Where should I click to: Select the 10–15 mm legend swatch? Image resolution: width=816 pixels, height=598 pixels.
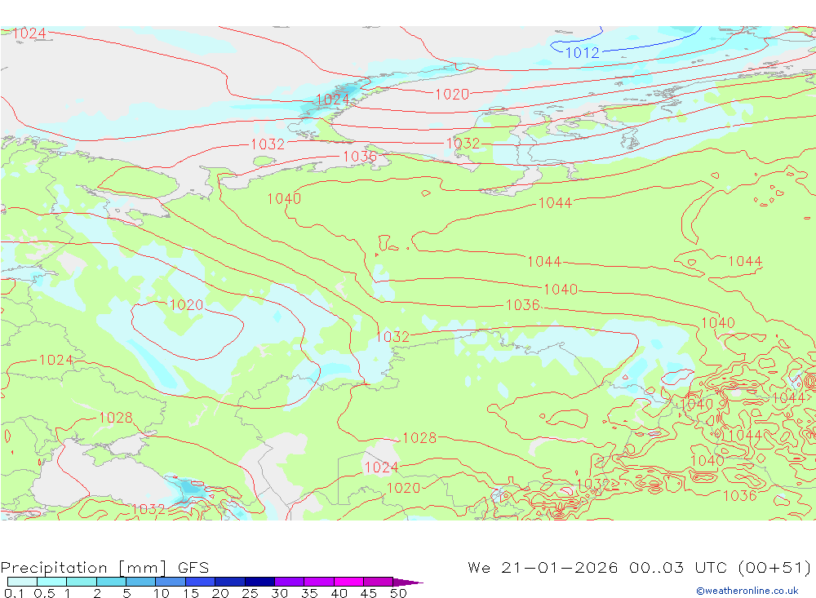click(171, 582)
